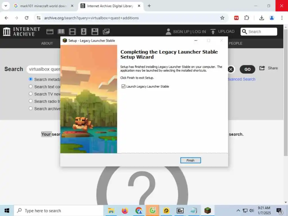Click the volume speaker tray icon
The width and height of the screenshot is (288, 216).
point(252,210)
